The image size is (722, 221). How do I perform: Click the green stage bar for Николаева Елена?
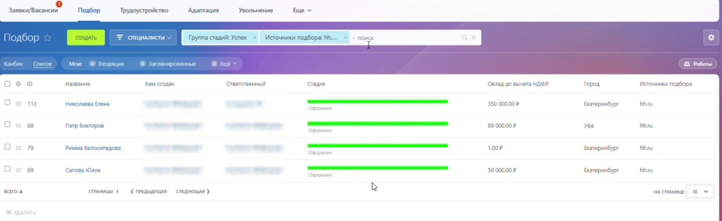click(377, 102)
